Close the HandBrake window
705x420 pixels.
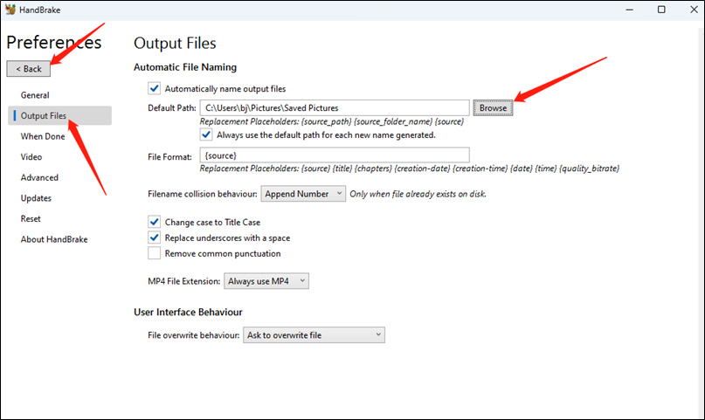694,10
